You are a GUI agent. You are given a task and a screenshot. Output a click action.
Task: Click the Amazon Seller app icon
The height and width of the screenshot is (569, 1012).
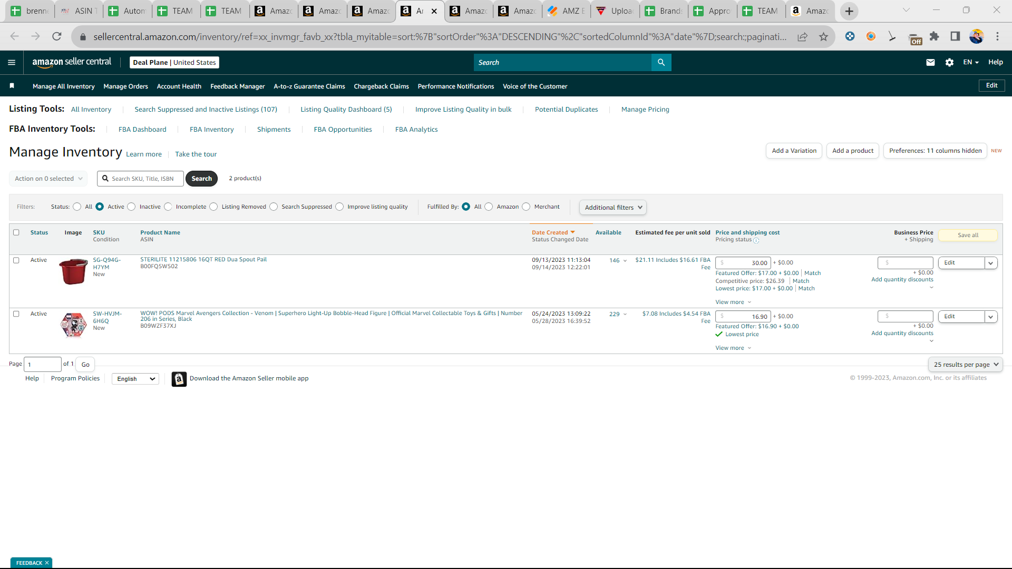179,379
